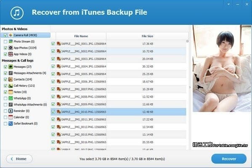
Task: Check the Safari Bookmark checkbox
Action: 5,124
